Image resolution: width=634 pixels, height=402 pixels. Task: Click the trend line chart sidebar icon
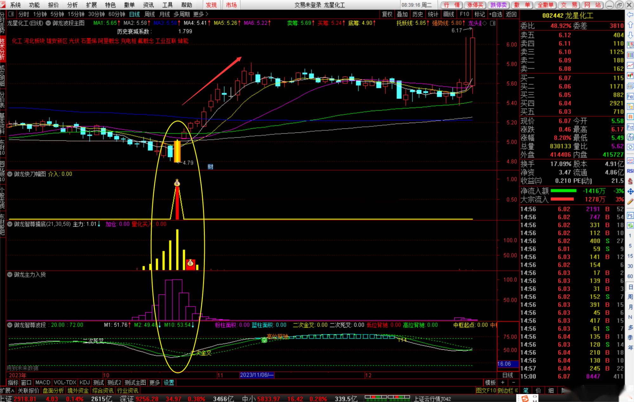click(x=630, y=65)
